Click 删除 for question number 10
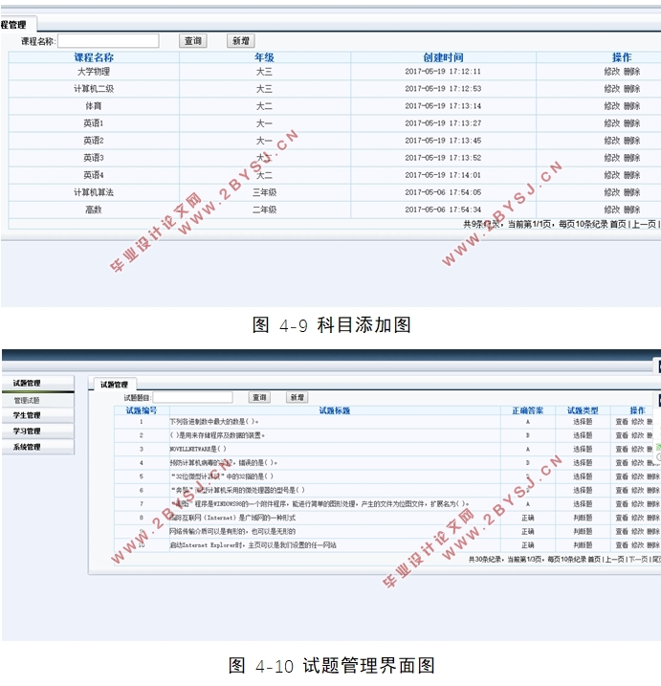 pyautogui.click(x=653, y=545)
